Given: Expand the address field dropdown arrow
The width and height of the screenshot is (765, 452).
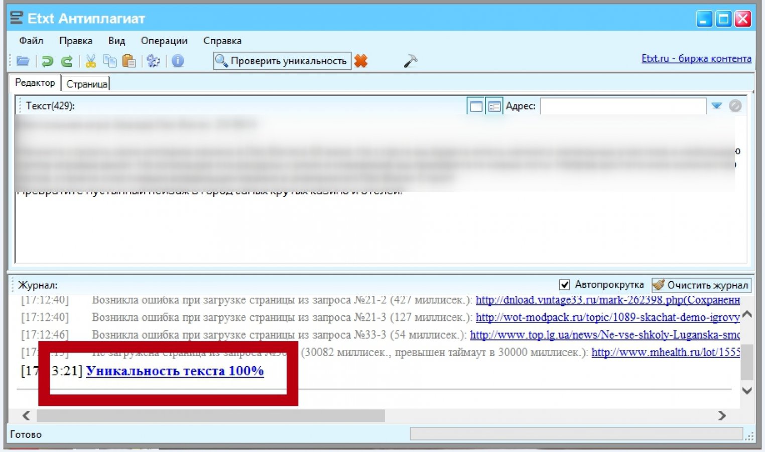Looking at the screenshot, I should pyautogui.click(x=717, y=105).
